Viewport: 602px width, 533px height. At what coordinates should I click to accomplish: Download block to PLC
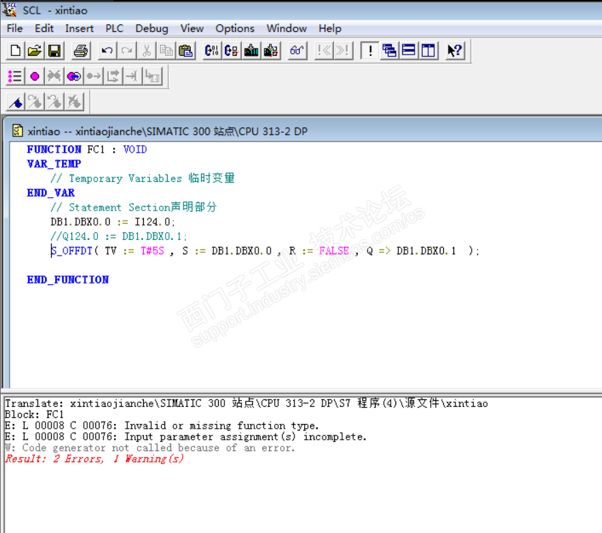pyautogui.click(x=251, y=50)
